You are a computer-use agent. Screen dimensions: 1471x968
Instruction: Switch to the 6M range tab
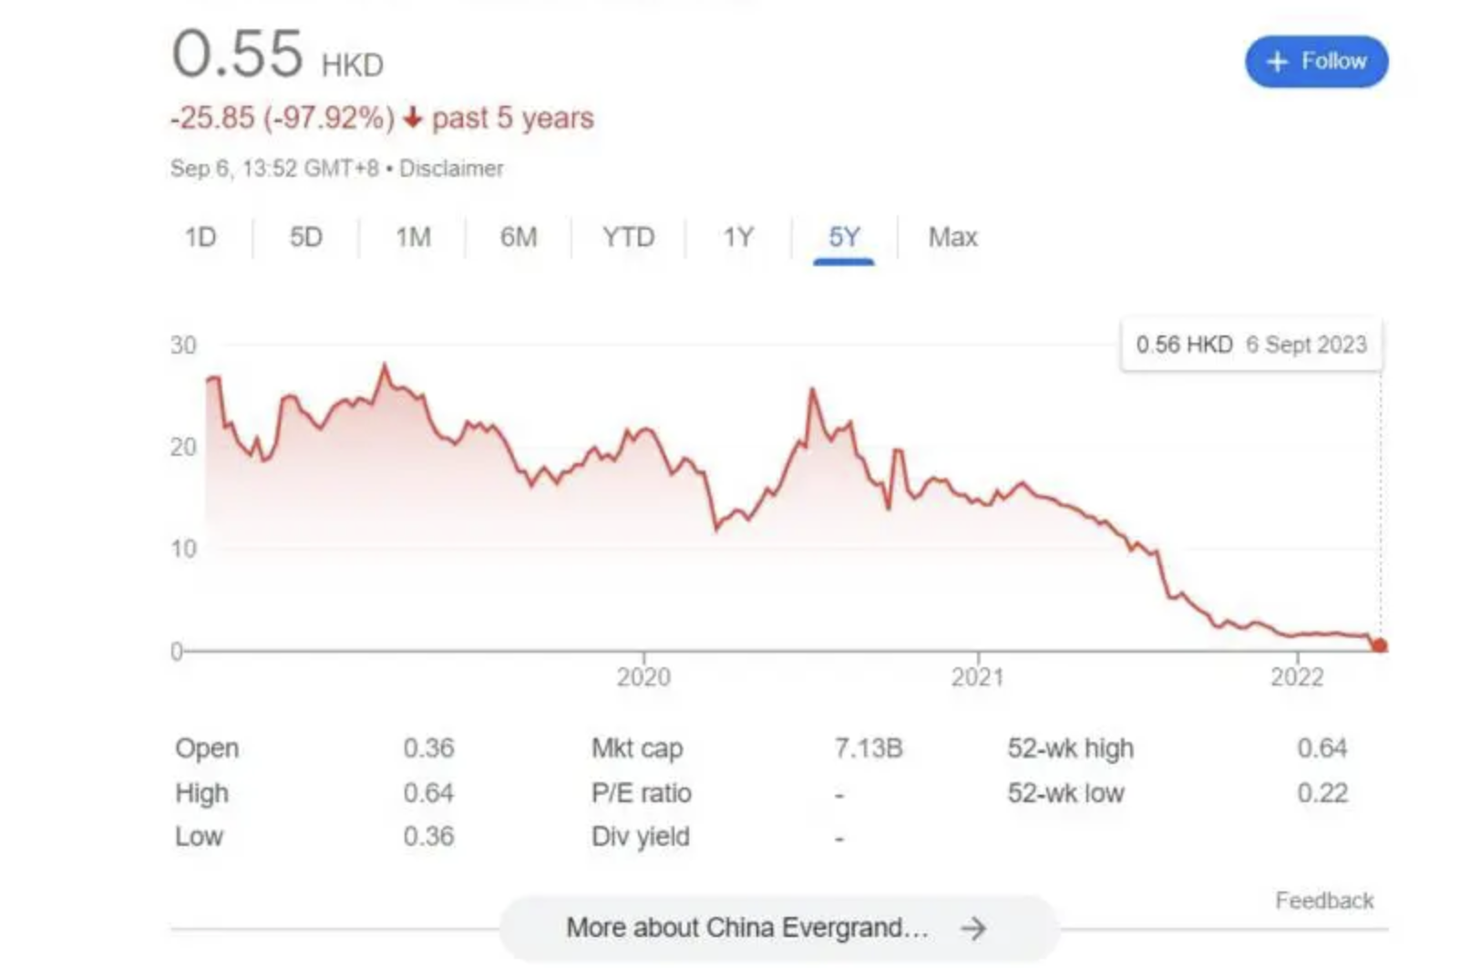pos(519,238)
